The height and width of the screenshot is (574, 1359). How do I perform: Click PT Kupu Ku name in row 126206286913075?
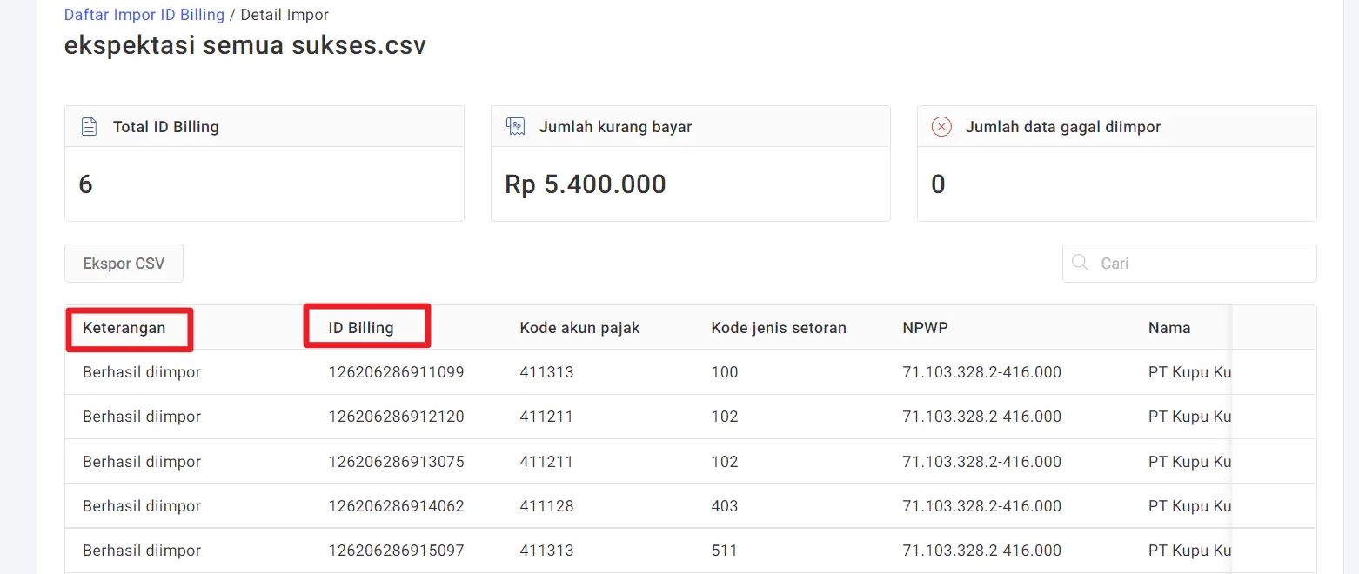[1189, 462]
